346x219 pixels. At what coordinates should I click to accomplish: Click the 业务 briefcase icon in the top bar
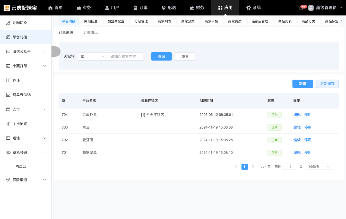(79, 8)
